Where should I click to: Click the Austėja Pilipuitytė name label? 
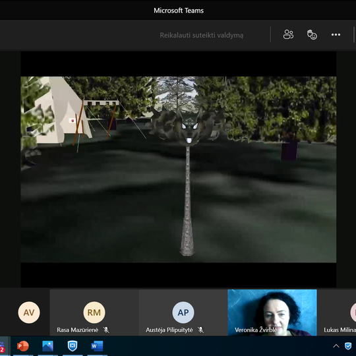(169, 330)
